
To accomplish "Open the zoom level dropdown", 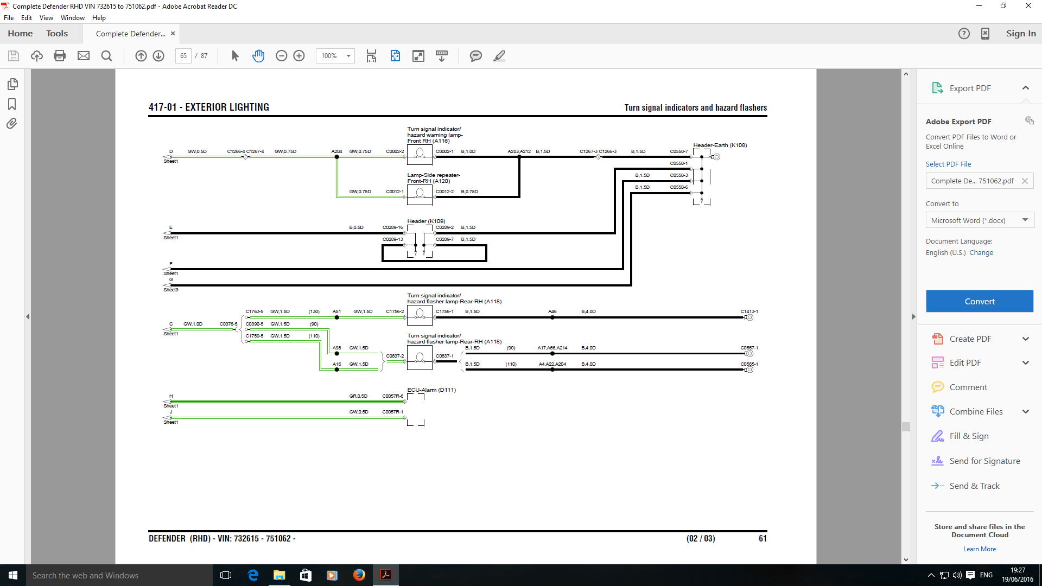I will 348,56.
